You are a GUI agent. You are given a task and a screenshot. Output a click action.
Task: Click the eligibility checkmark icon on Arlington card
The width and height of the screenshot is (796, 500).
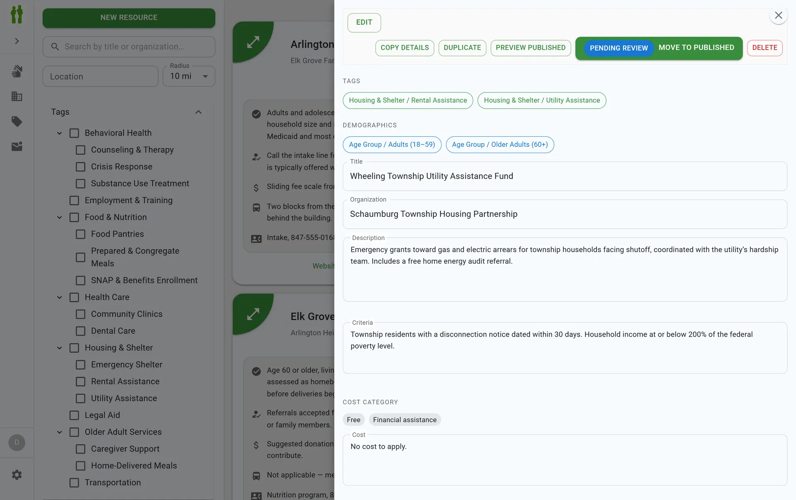(256, 114)
